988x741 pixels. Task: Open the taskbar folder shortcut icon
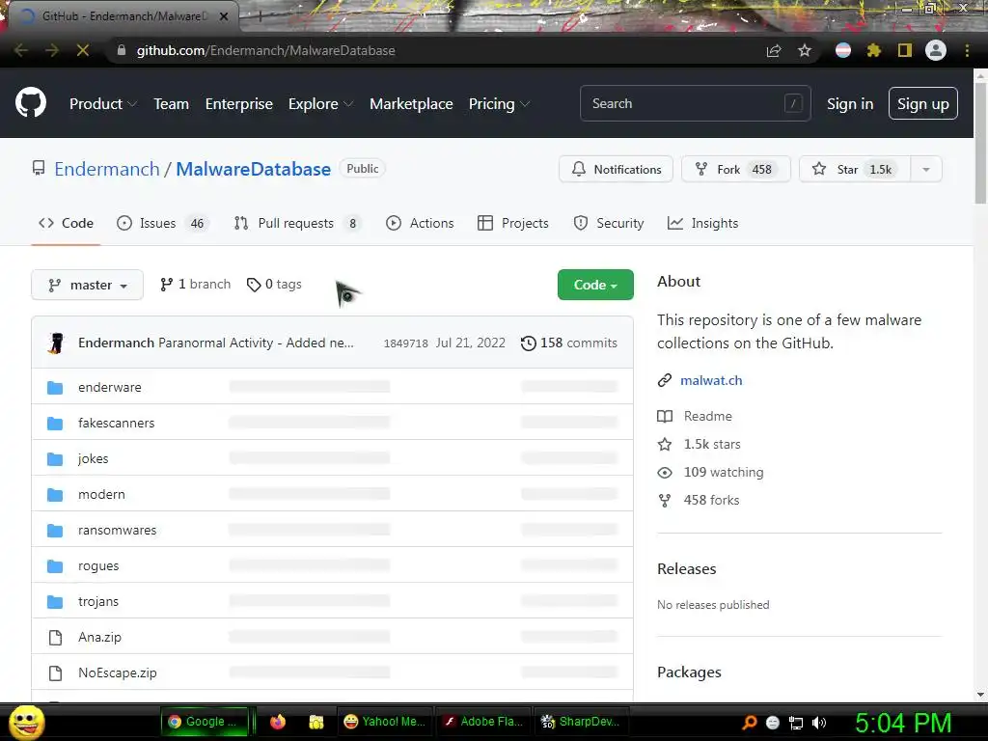[x=316, y=722]
